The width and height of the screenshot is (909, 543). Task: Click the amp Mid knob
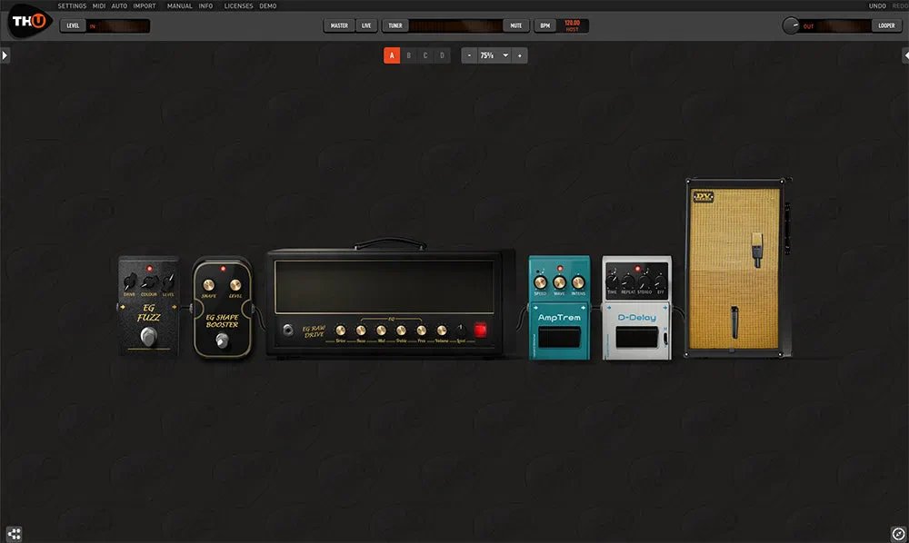(382, 330)
